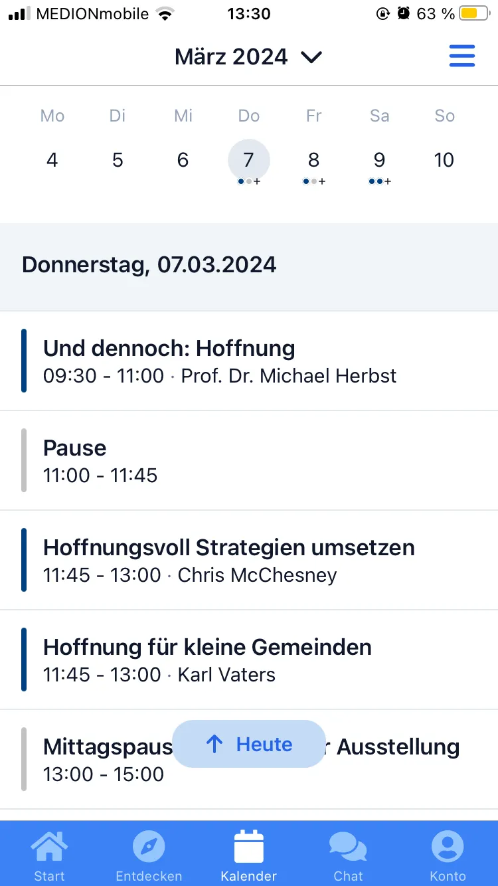Select the highlighted day 7

[x=248, y=160]
